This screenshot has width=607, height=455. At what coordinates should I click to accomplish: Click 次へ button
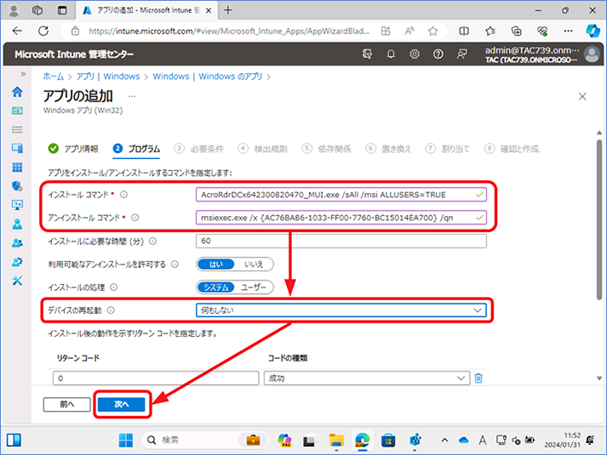point(122,404)
